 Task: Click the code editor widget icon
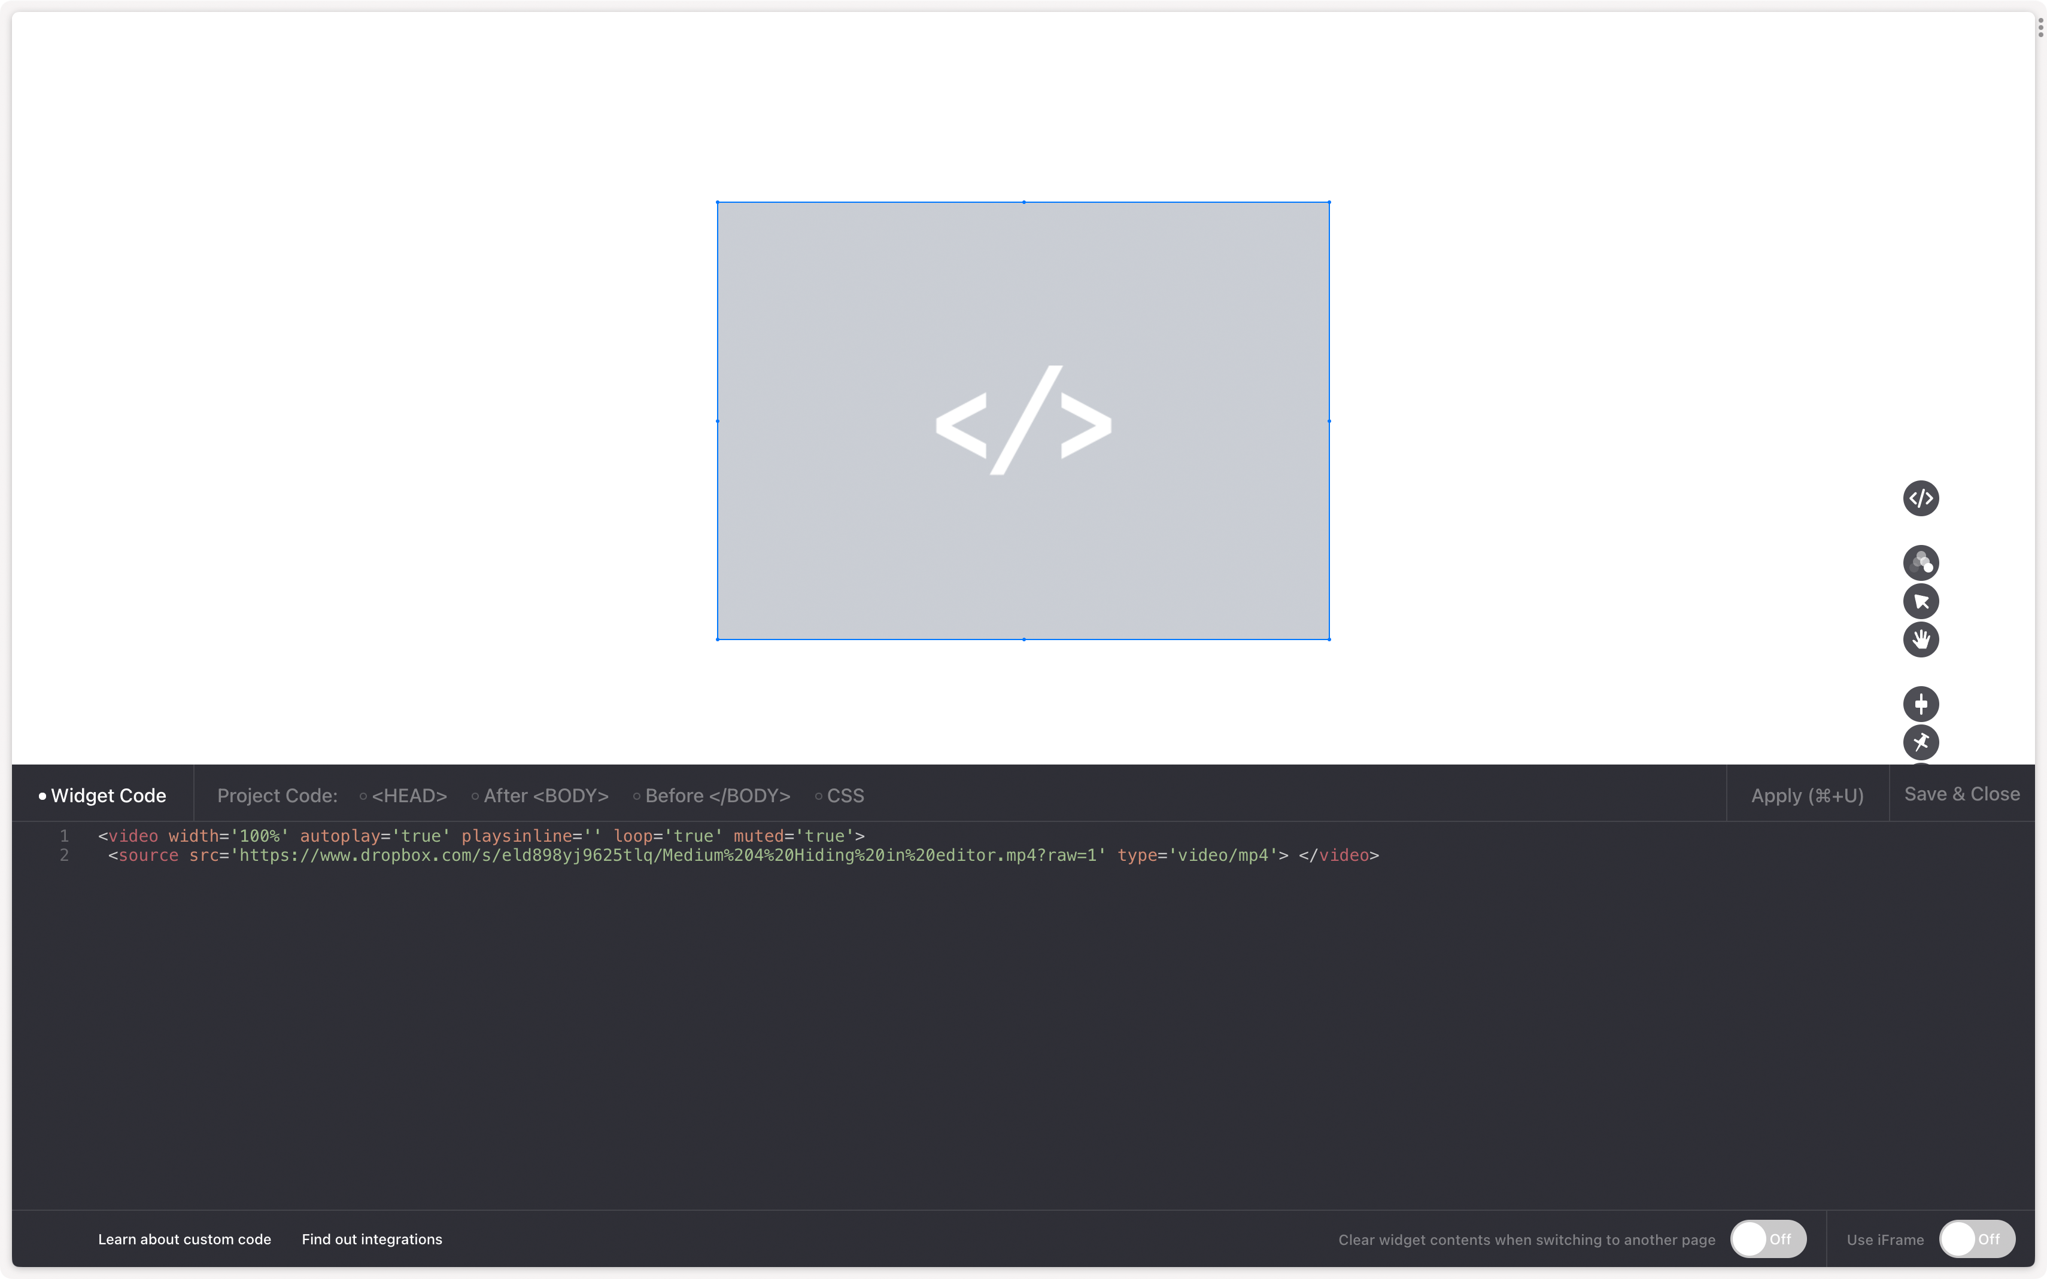(1922, 497)
